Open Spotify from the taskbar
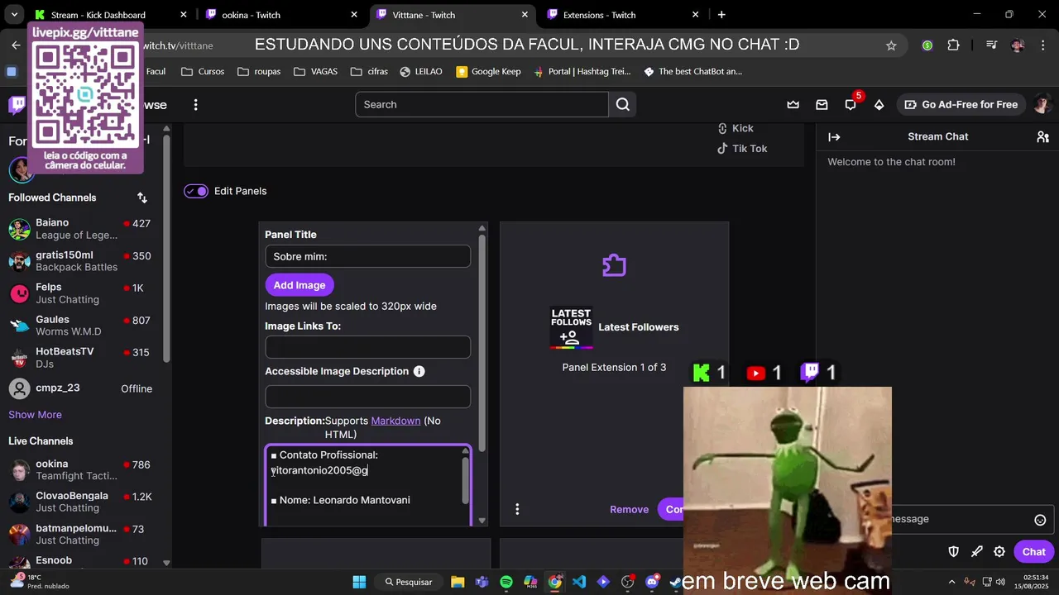 pyautogui.click(x=506, y=582)
